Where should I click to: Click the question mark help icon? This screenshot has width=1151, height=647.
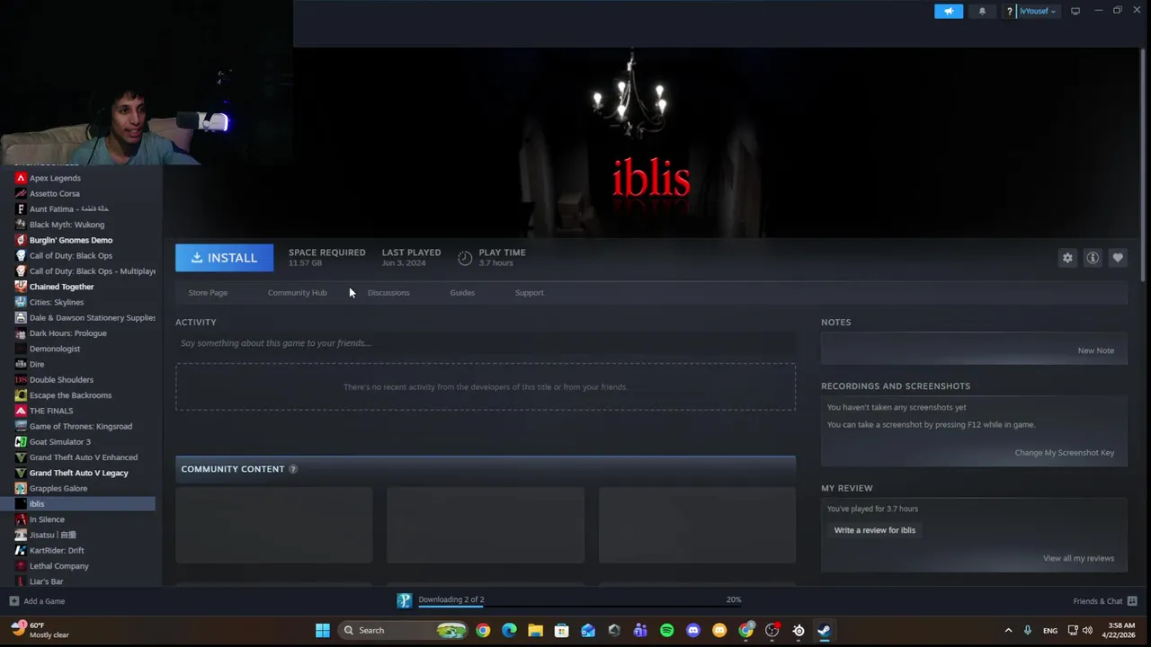(1010, 11)
